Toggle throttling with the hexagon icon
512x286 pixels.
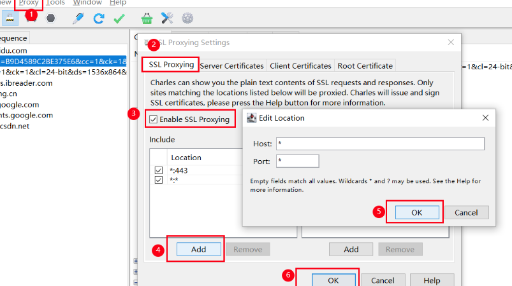tap(50, 18)
